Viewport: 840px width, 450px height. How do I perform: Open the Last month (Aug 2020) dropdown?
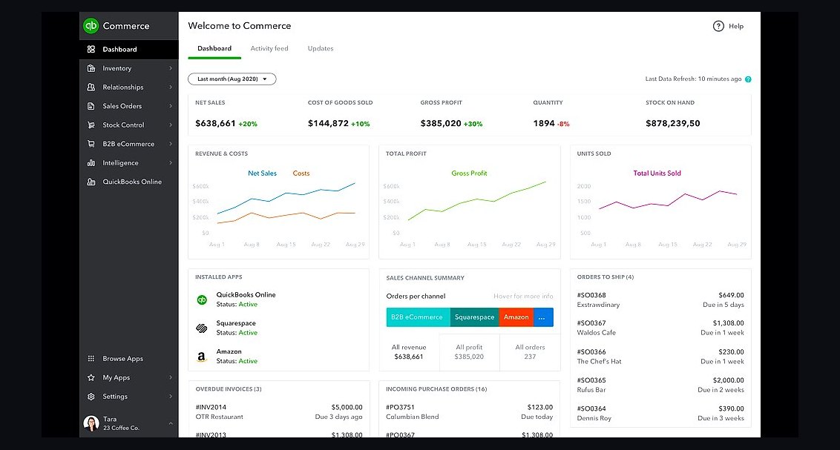pos(232,79)
